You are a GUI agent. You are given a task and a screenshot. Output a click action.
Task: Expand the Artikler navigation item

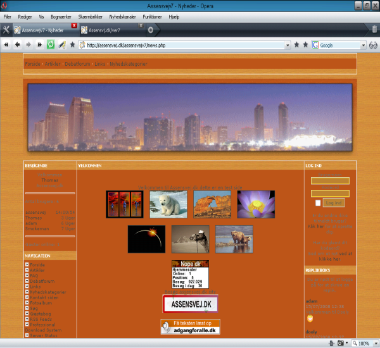click(x=27, y=270)
